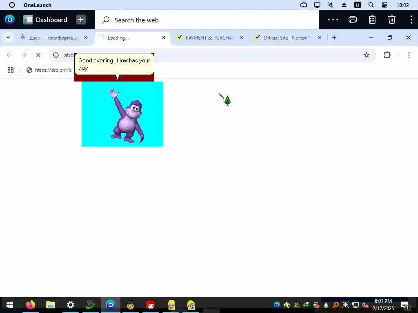Open the Extensions puzzle icon
The height and width of the screenshot is (313, 418).
[387, 55]
